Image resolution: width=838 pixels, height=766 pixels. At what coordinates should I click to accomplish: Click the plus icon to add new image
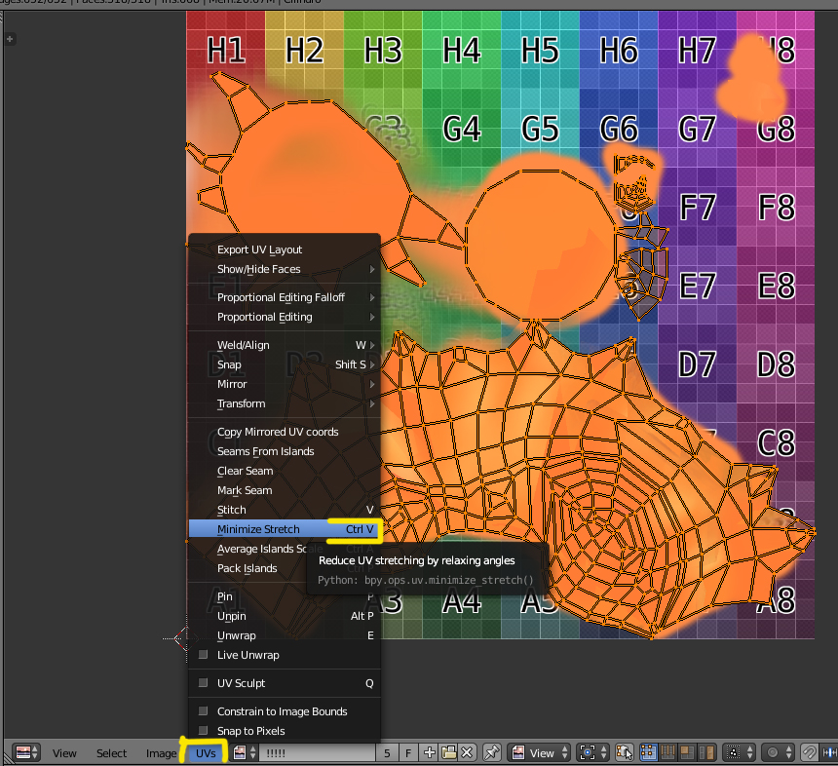click(430, 752)
